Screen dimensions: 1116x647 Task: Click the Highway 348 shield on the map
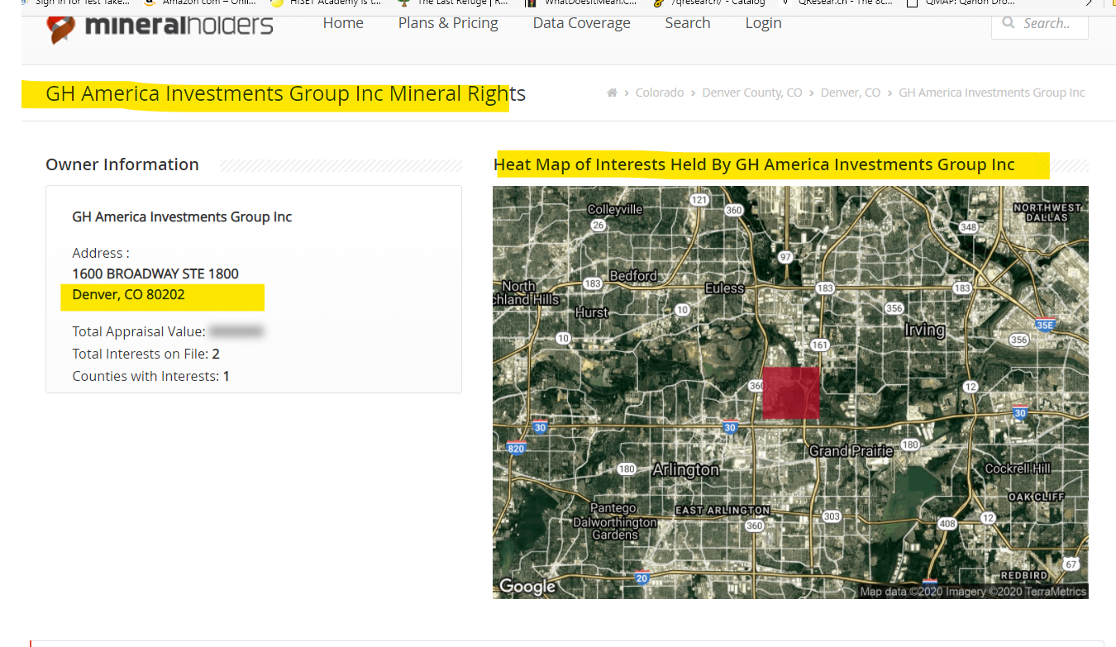point(969,227)
